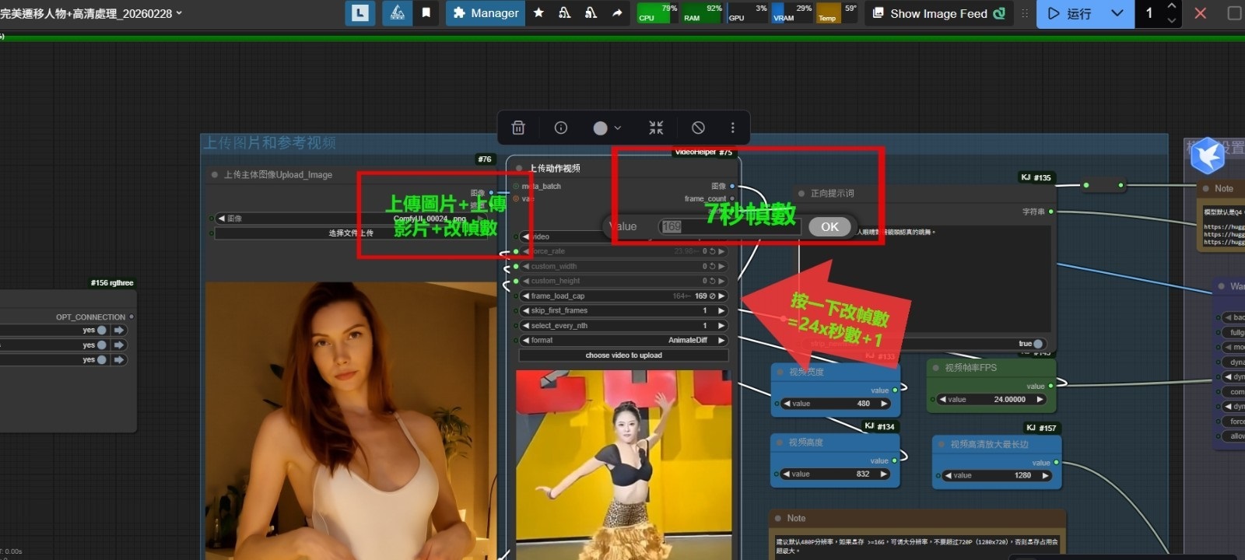Toggle the third yes switch in rgthree node

coord(102,360)
